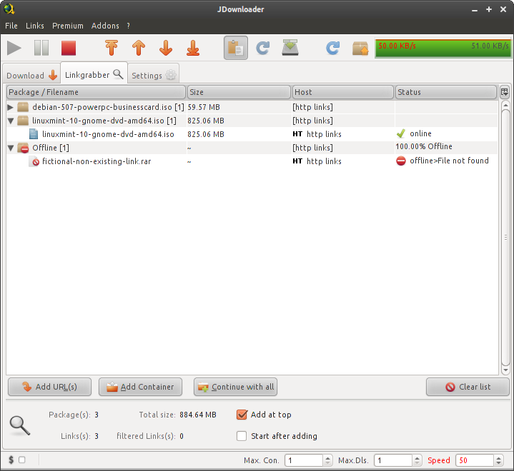Click the dollar sign premium icon
Viewport: 514px width, 471px height.
click(x=11, y=460)
